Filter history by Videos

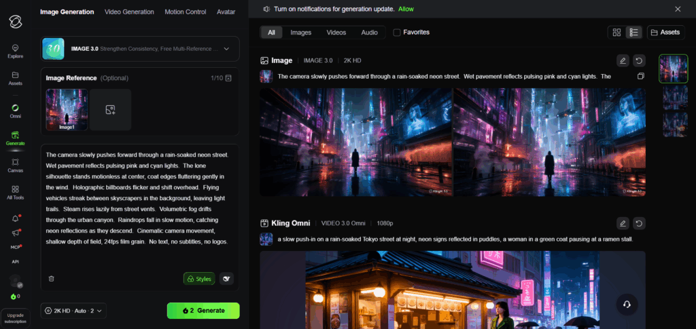(336, 33)
